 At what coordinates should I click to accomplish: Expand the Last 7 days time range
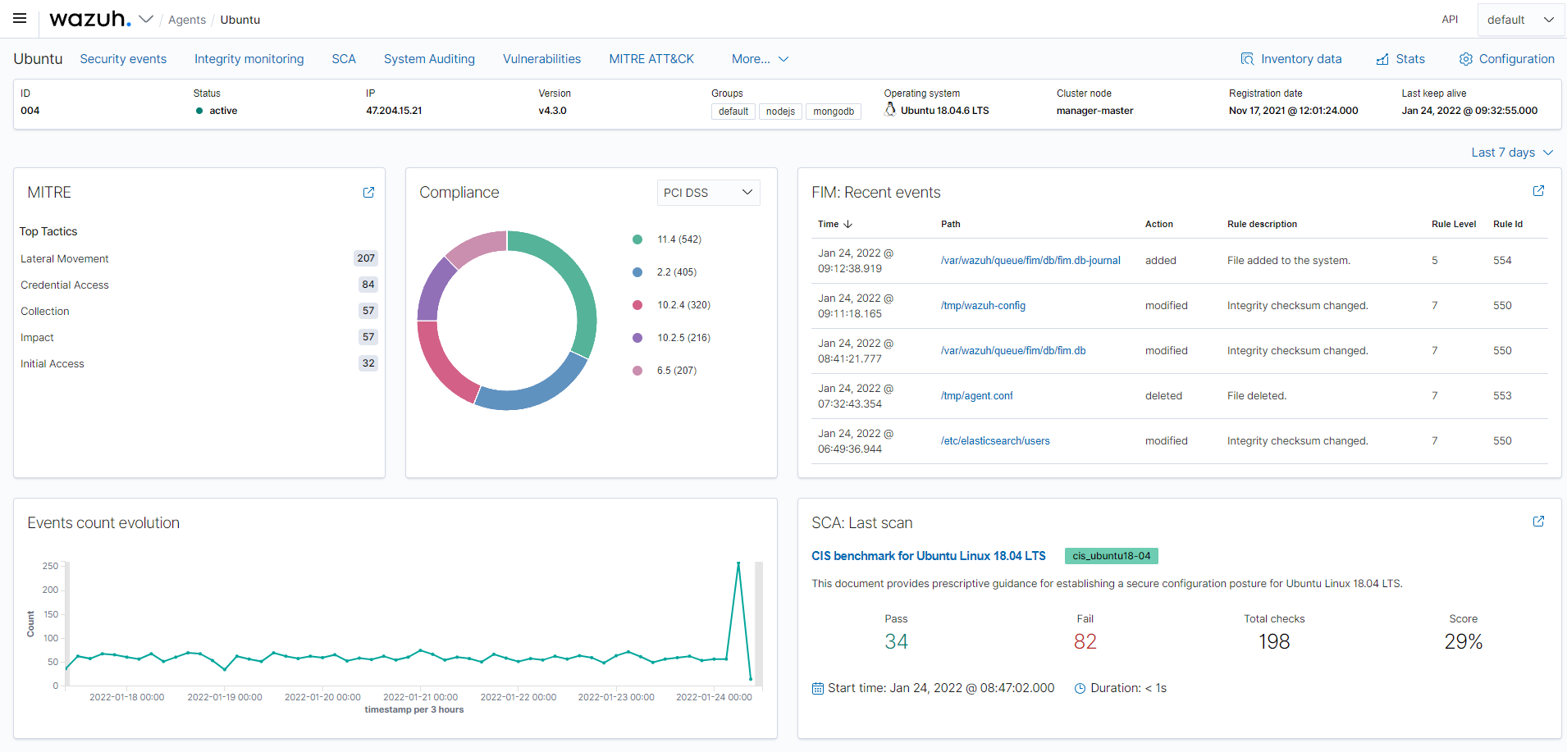pyautogui.click(x=1511, y=153)
